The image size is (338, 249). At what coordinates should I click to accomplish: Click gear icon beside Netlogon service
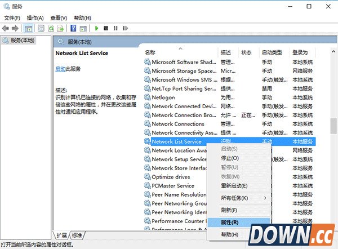click(x=148, y=97)
